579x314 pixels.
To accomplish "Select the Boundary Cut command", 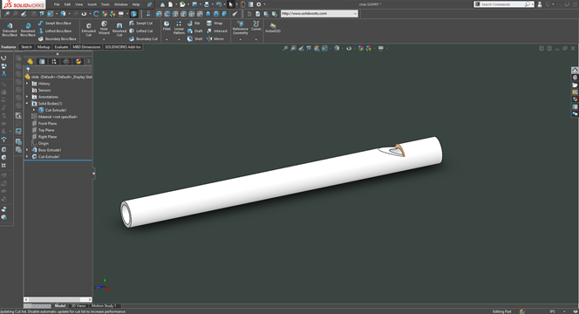I will click(143, 38).
